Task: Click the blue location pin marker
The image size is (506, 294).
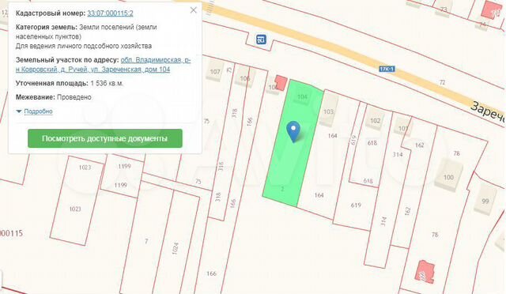Action: (293, 131)
